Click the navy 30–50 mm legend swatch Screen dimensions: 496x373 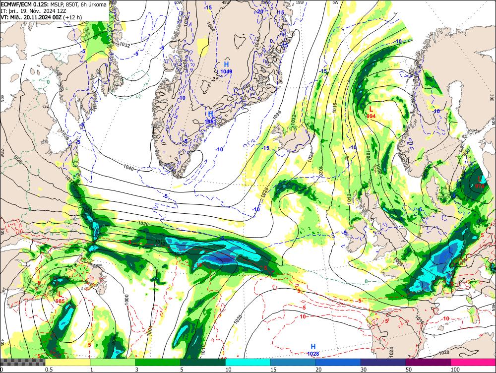pos(383,362)
